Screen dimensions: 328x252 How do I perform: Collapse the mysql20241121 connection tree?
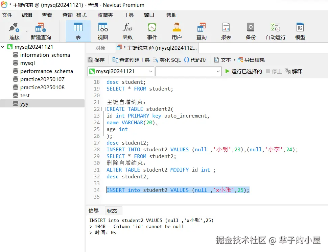coord(3,47)
